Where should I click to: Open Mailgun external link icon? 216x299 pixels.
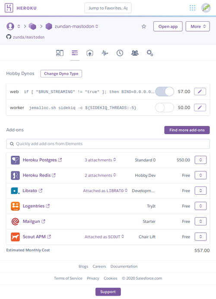pos(43,221)
